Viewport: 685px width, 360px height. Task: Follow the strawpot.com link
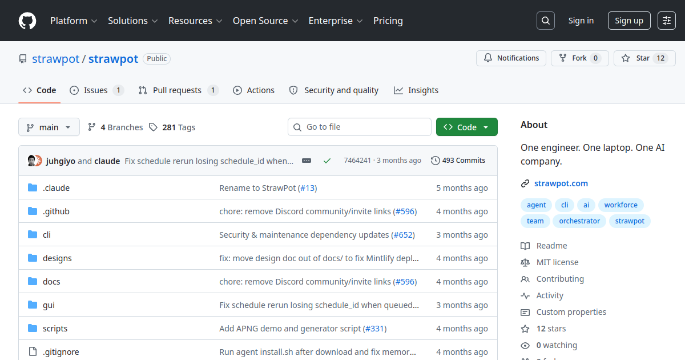561,183
